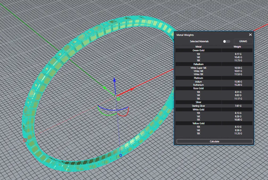Click the 10.80 G weight value

pyautogui.click(x=238, y=120)
